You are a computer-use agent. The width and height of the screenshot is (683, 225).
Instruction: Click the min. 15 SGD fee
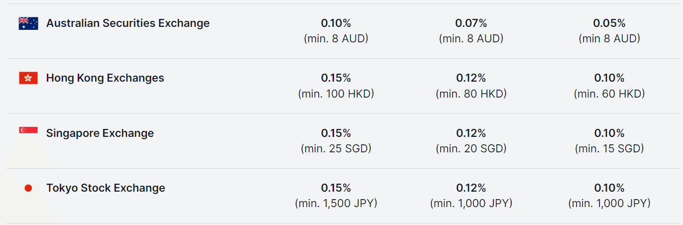point(609,148)
